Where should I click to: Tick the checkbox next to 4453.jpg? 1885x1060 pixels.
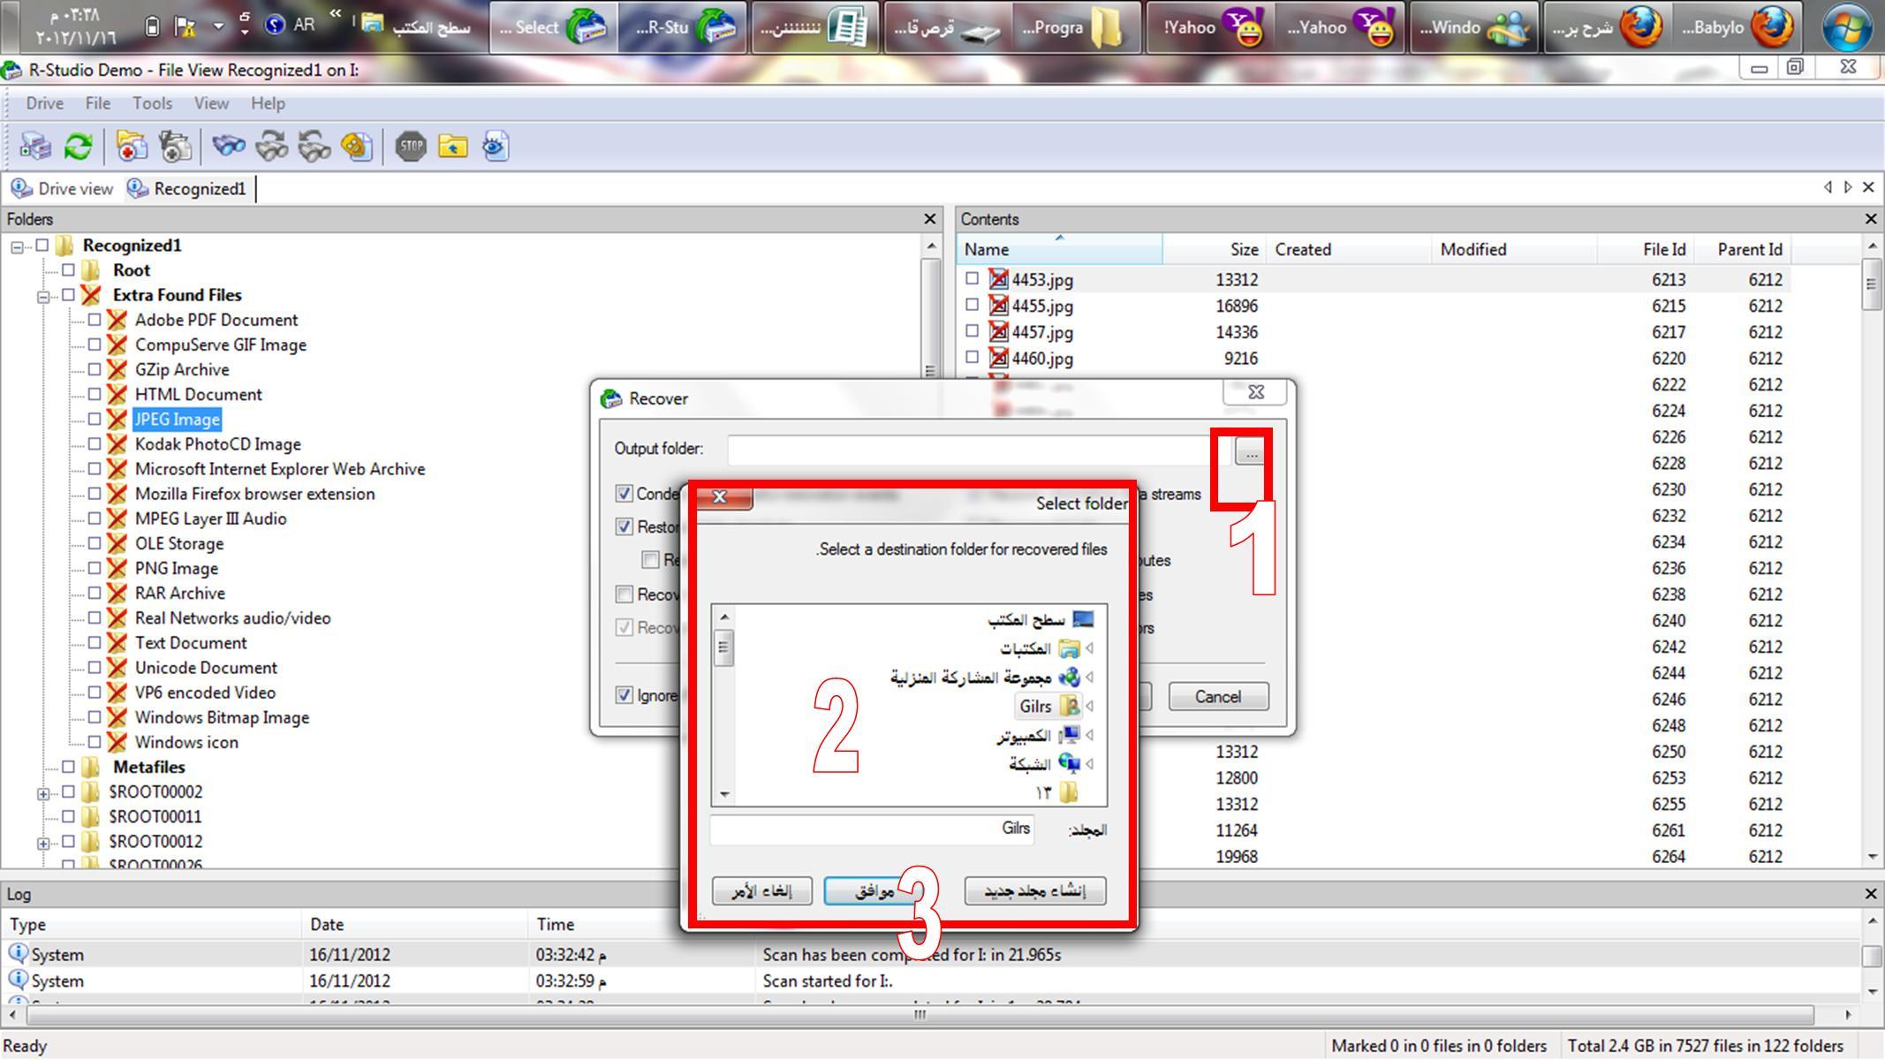click(x=972, y=278)
